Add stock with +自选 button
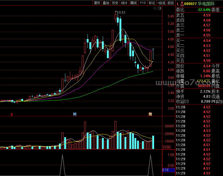 click(x=161, y=3)
